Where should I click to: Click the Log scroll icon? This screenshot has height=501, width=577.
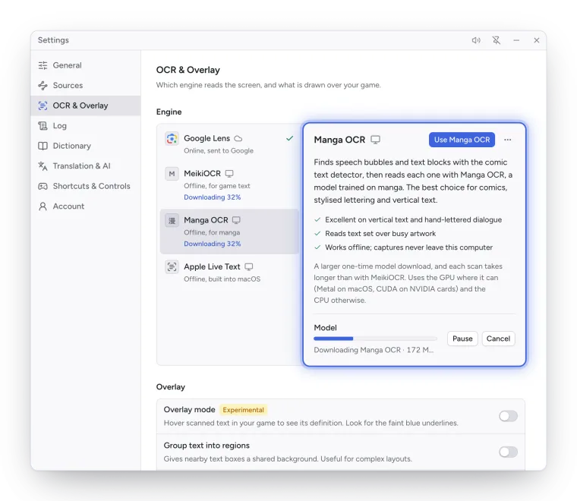coord(43,126)
